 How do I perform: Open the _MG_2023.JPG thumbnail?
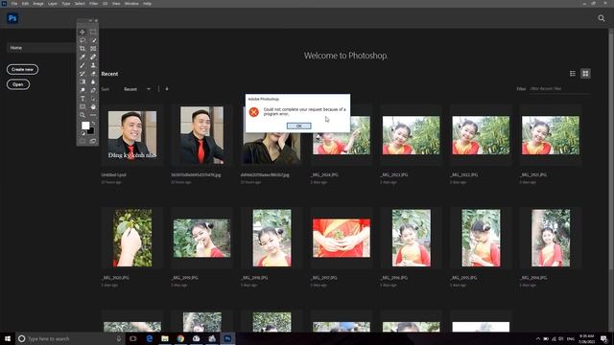[411, 135]
